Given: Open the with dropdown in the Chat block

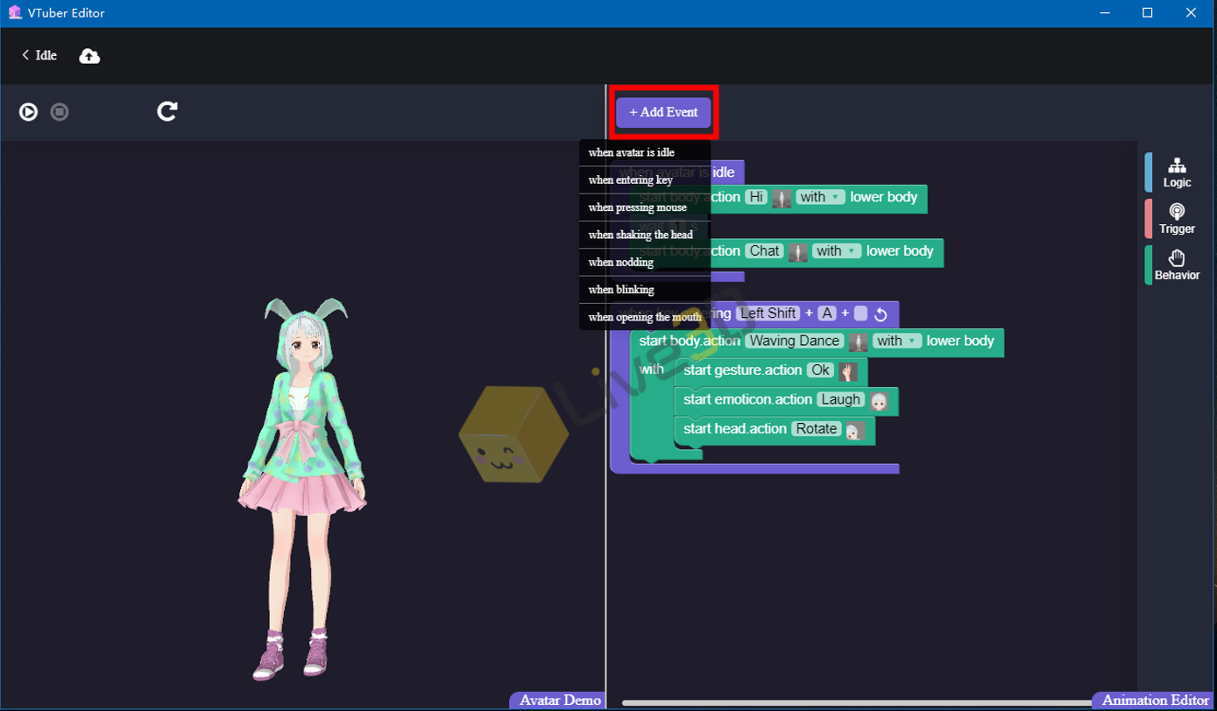Looking at the screenshot, I should pyautogui.click(x=837, y=250).
